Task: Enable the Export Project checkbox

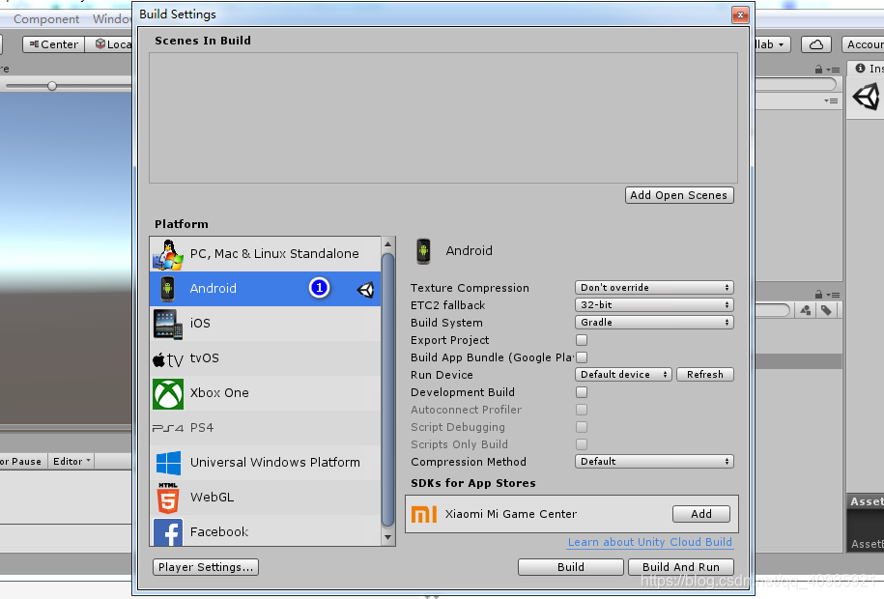Action: (582, 340)
